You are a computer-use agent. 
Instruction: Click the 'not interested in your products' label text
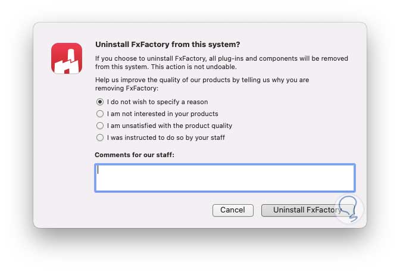[162, 114]
